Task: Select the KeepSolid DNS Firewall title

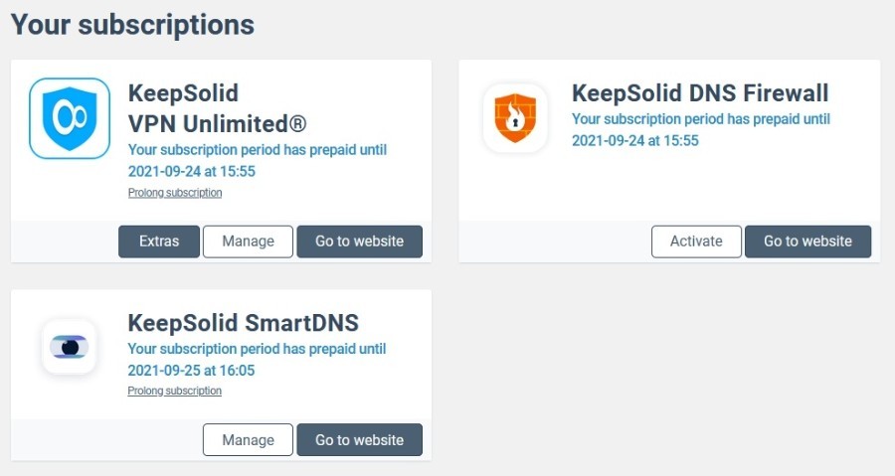Action: click(x=700, y=93)
